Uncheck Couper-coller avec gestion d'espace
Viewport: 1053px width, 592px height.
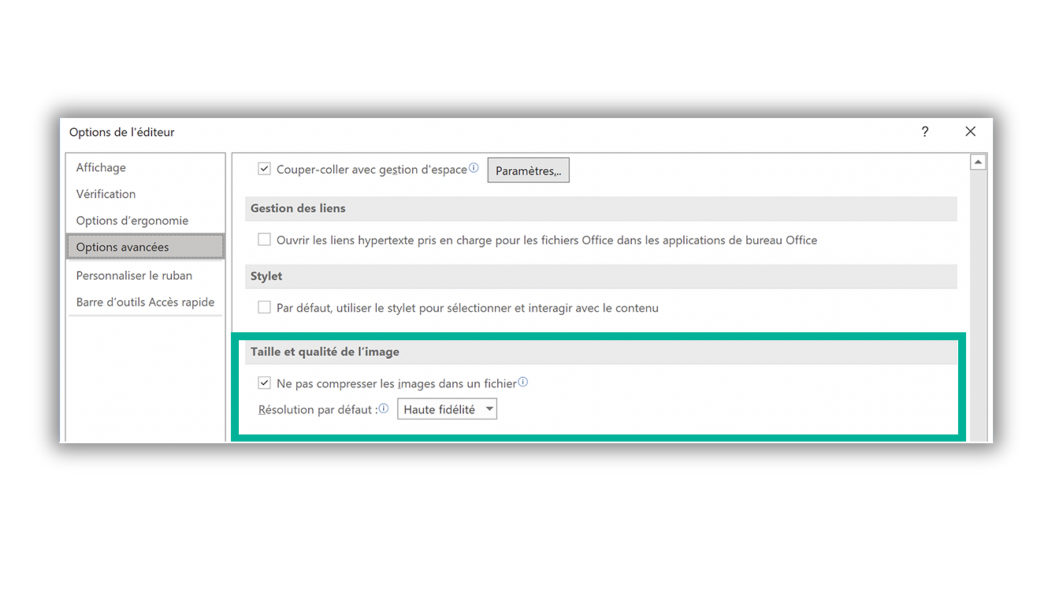[x=264, y=169]
